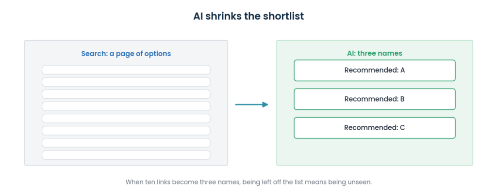Select the Recommended: B card

(x=375, y=99)
